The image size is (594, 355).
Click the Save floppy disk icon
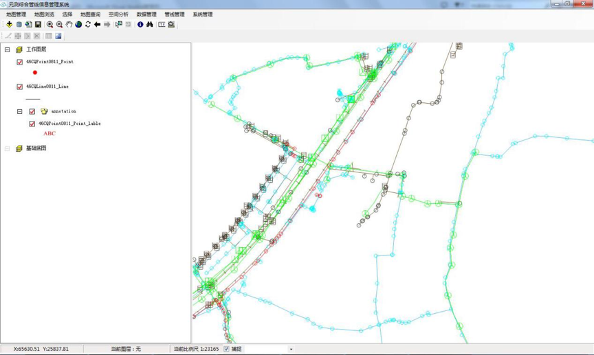pos(38,25)
